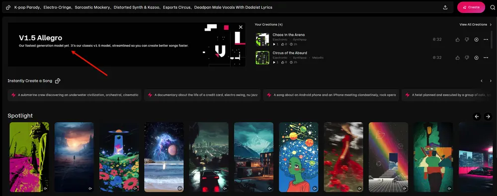Go to next Spotlight items with right arrow

pyautogui.click(x=488, y=117)
